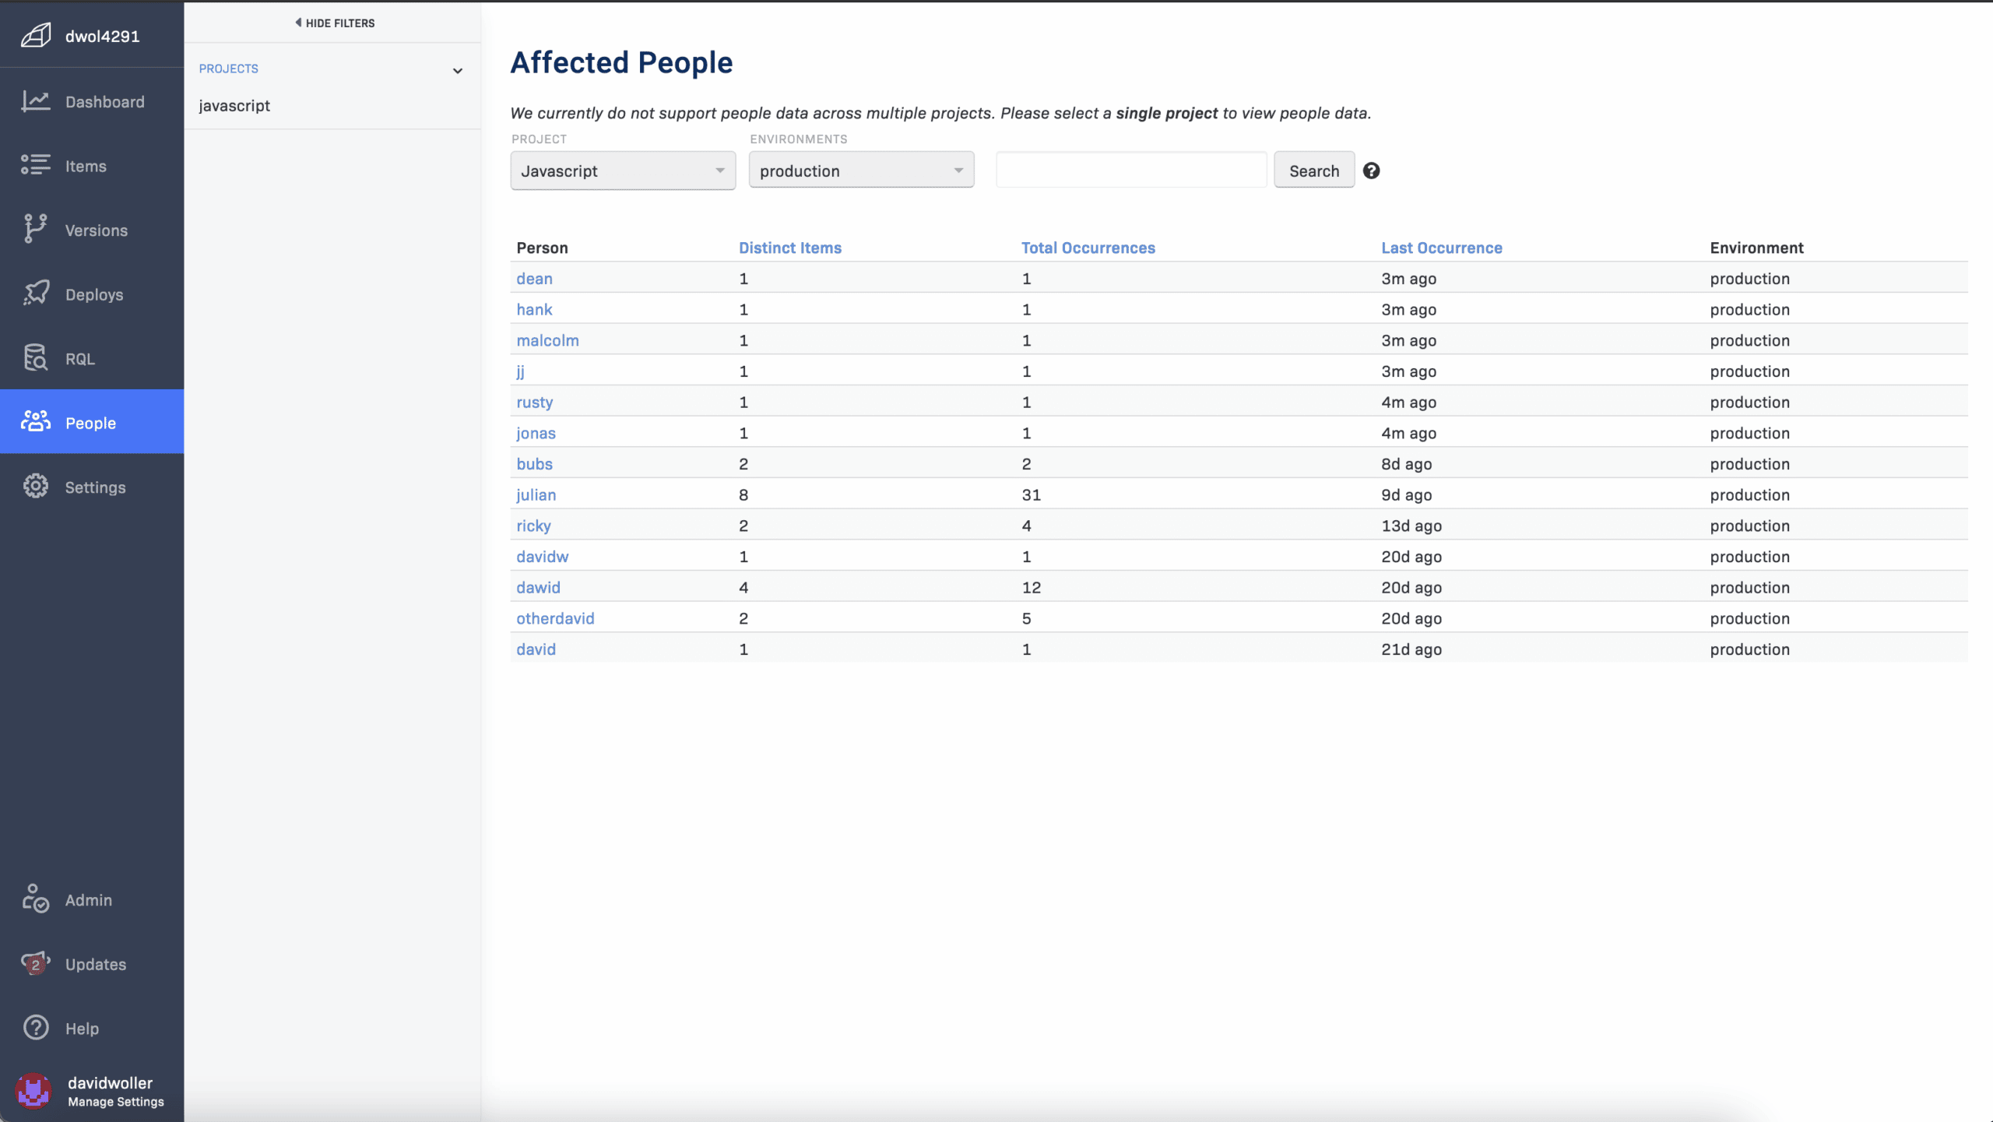Click the Items list icon
The width and height of the screenshot is (1993, 1122).
point(36,165)
